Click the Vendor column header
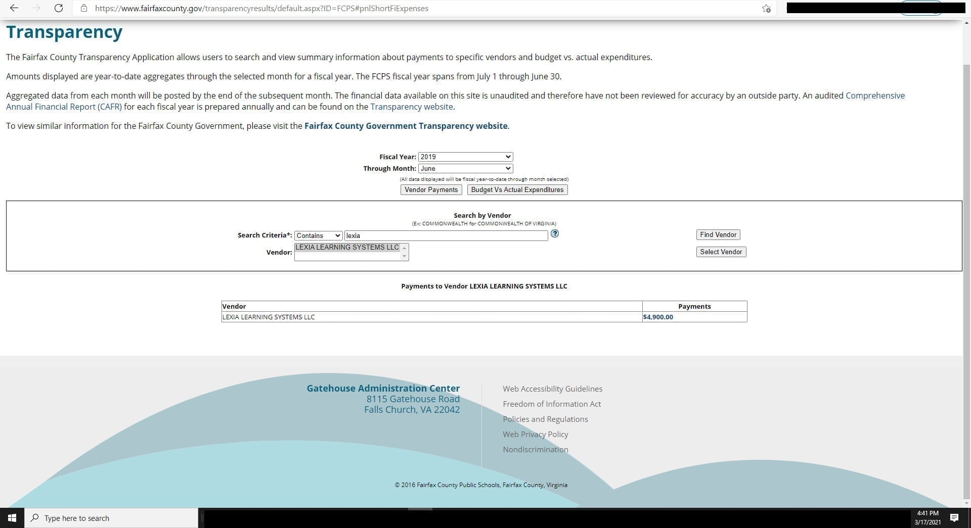971x528 pixels. point(432,306)
